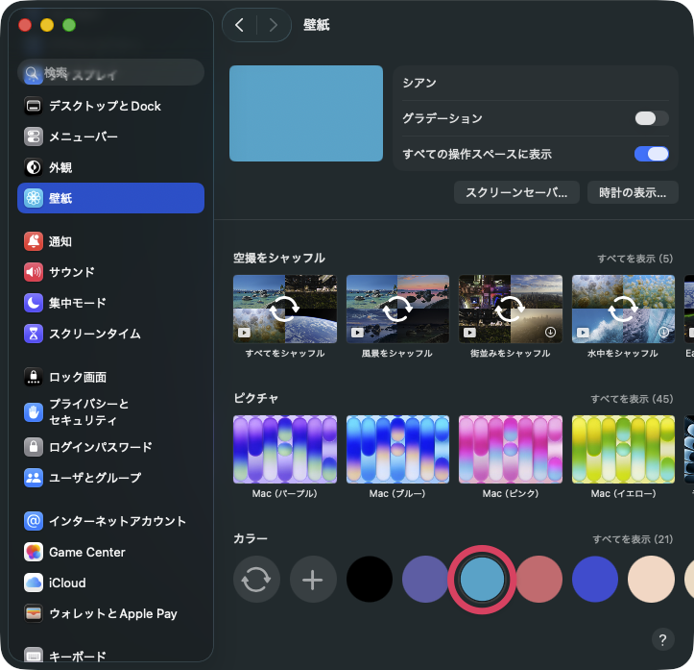
Task: Select the iCloud icon in sidebar
Action: pyautogui.click(x=35, y=583)
